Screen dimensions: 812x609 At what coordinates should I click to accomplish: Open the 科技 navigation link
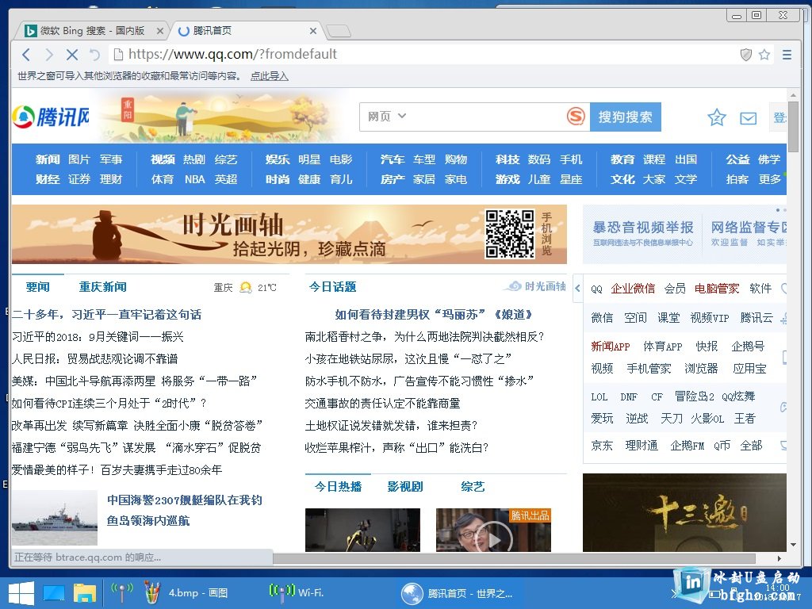point(507,159)
